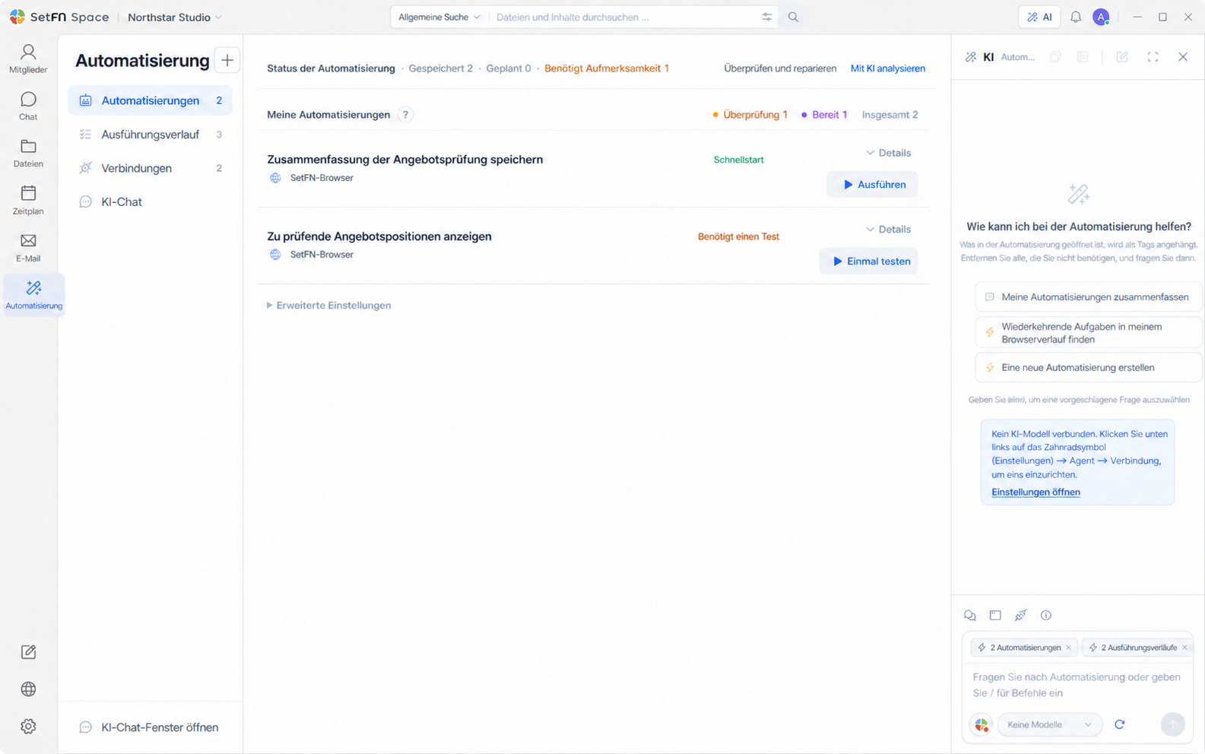Select Verbindungen in the side menu

click(150, 168)
